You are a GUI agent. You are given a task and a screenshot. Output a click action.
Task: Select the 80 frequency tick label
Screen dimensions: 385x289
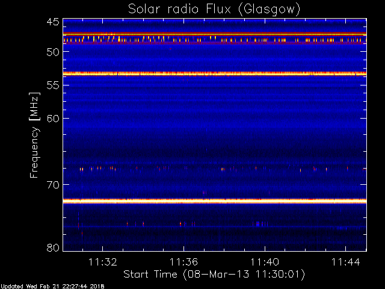coord(53,247)
